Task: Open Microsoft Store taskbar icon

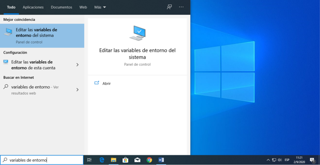Action: tap(125, 160)
